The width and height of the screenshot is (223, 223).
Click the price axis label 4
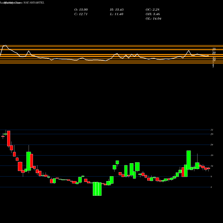(x=211, y=187)
